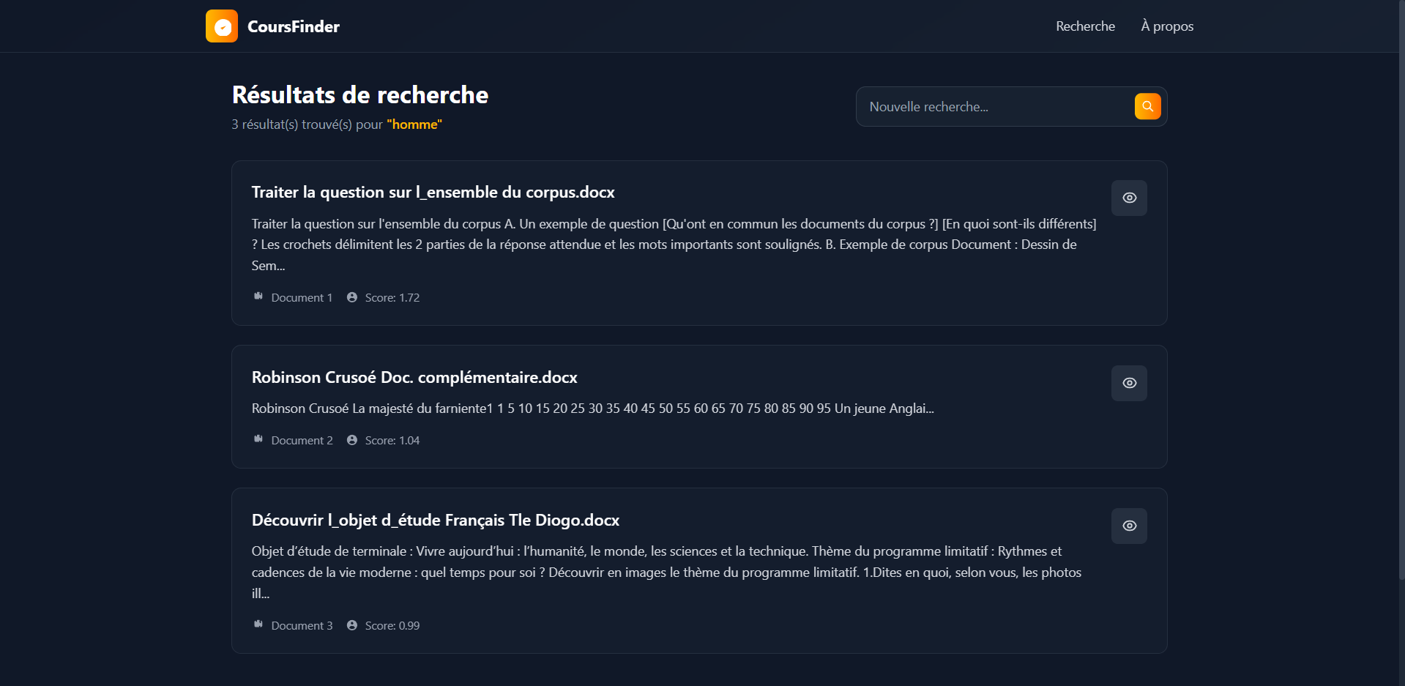Preview the Traiter la question document via its eye icon

click(x=1129, y=198)
